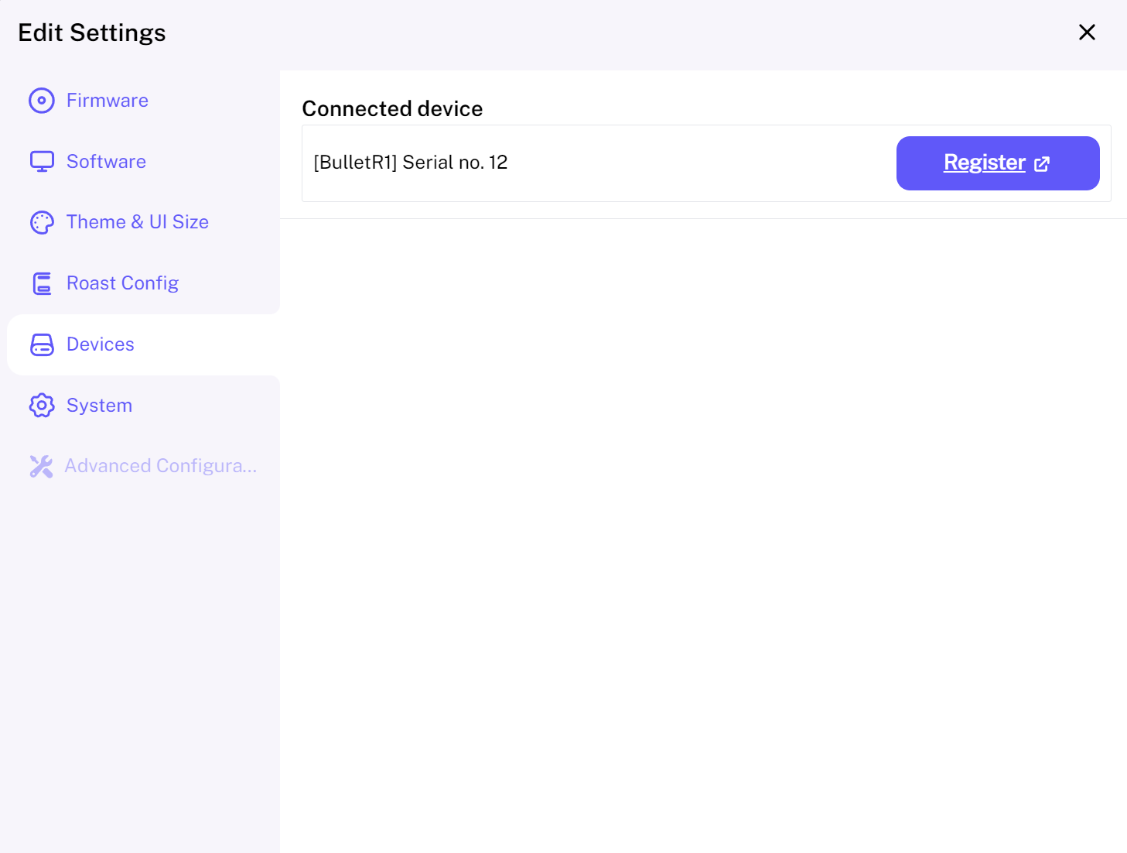Close the Edit Settings dialog

[x=1087, y=33]
